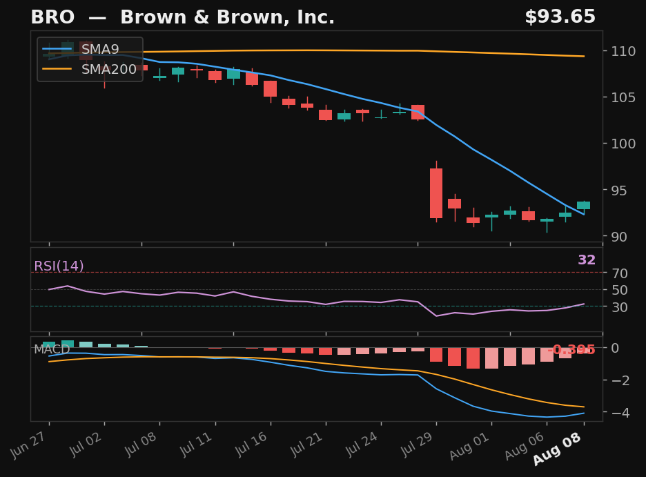Image resolution: width=646 pixels, height=477 pixels.
Task: Click the 100 price axis label
Action: (624, 144)
